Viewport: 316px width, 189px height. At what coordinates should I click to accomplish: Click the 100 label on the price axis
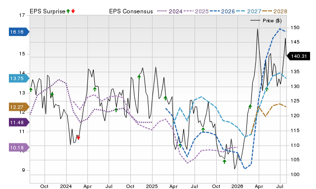coord(295,175)
